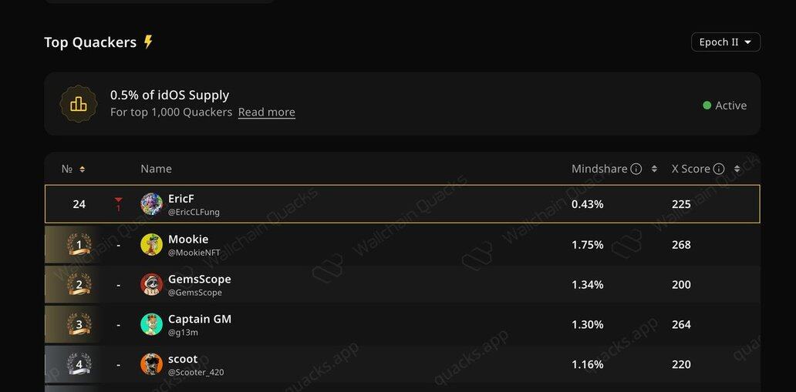The width and height of the screenshot is (796, 392).
Task: Click GemsScope's profile avatar
Action: [x=151, y=285]
